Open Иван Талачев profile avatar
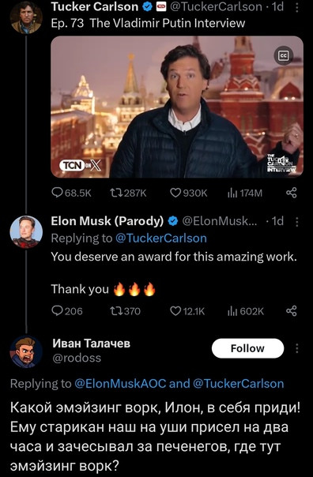Screen dimensions: 313x477 coord(26,351)
